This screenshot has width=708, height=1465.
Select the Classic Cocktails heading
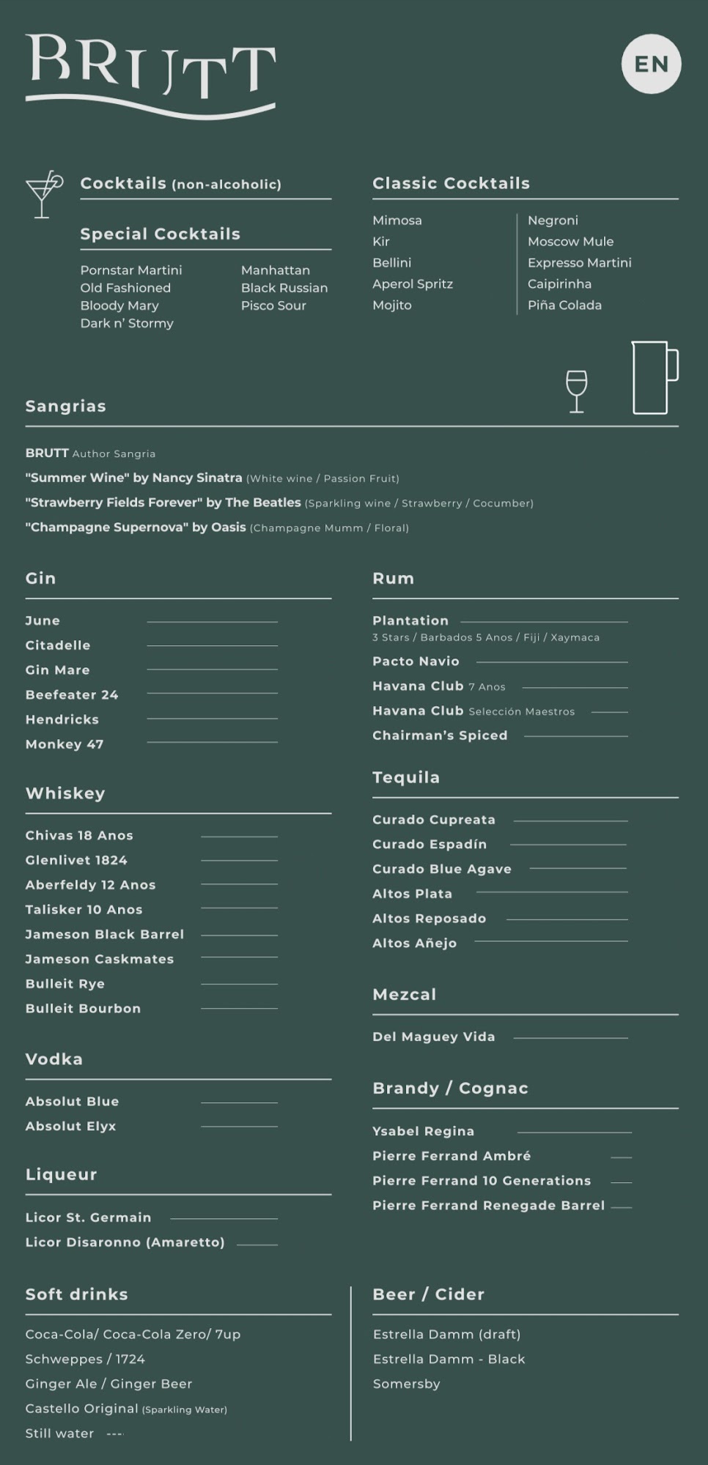coord(451,184)
